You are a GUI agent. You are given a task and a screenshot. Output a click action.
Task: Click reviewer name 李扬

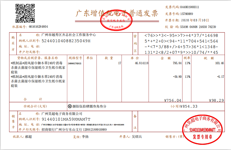[85, 137]
